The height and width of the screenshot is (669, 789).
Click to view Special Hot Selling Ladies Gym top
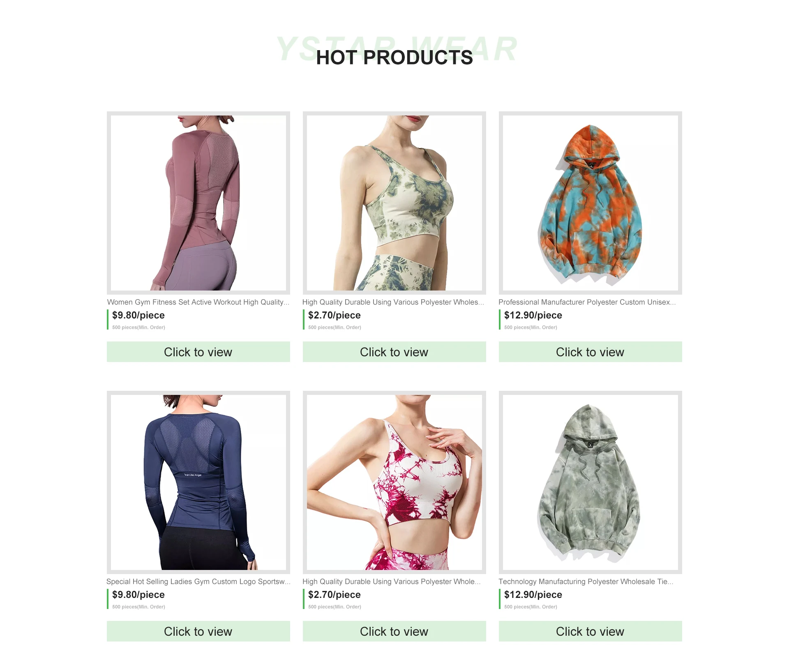point(198,631)
